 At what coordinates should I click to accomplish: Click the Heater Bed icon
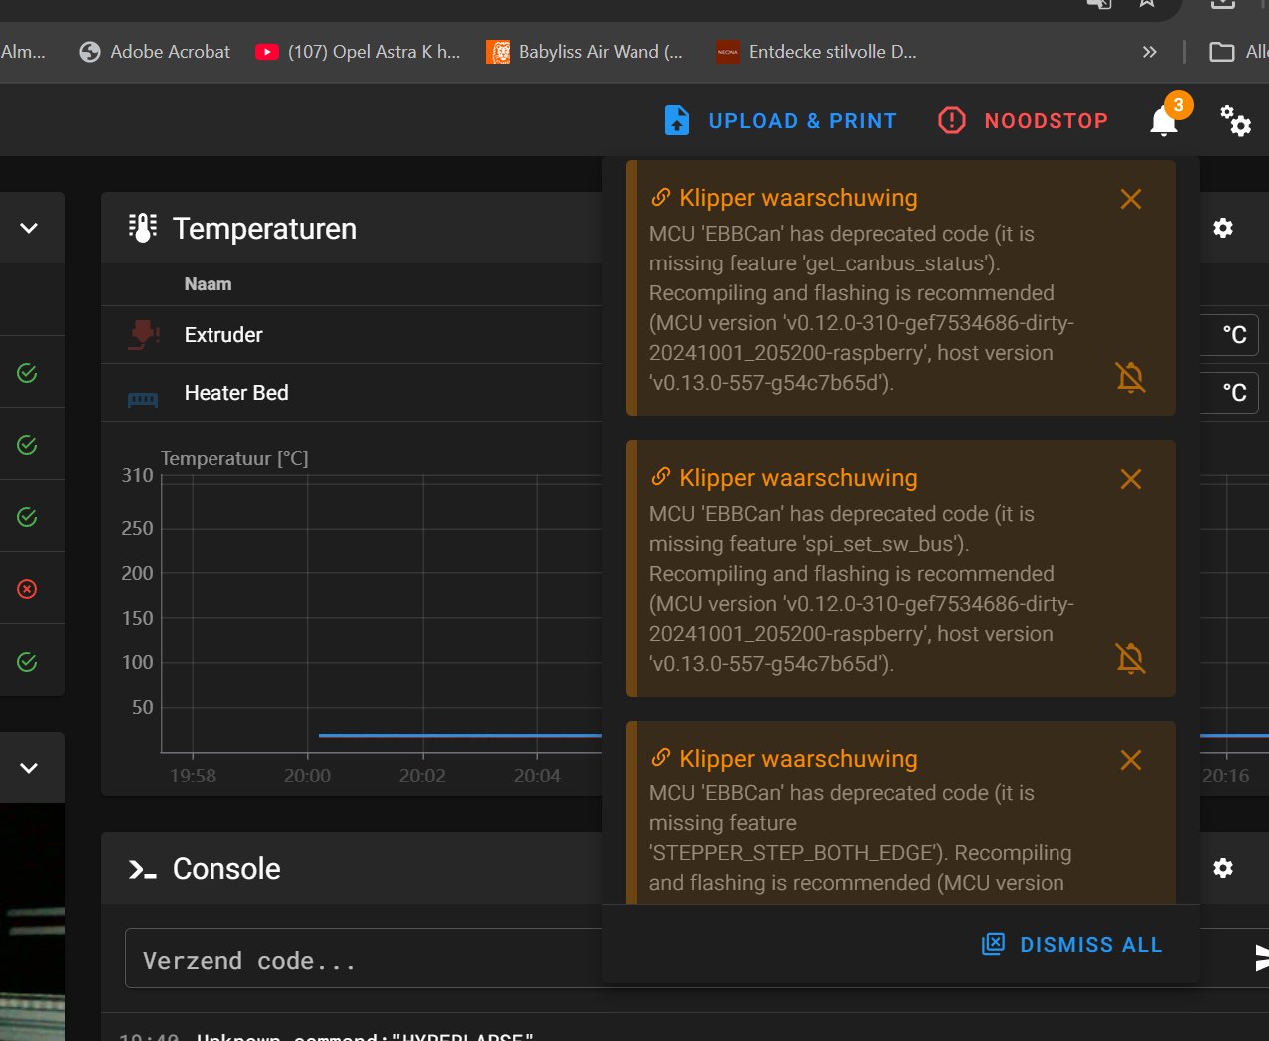143,399
